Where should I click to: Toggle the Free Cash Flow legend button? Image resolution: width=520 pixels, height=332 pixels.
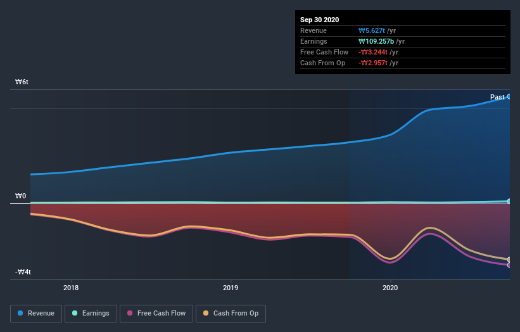(x=156, y=314)
